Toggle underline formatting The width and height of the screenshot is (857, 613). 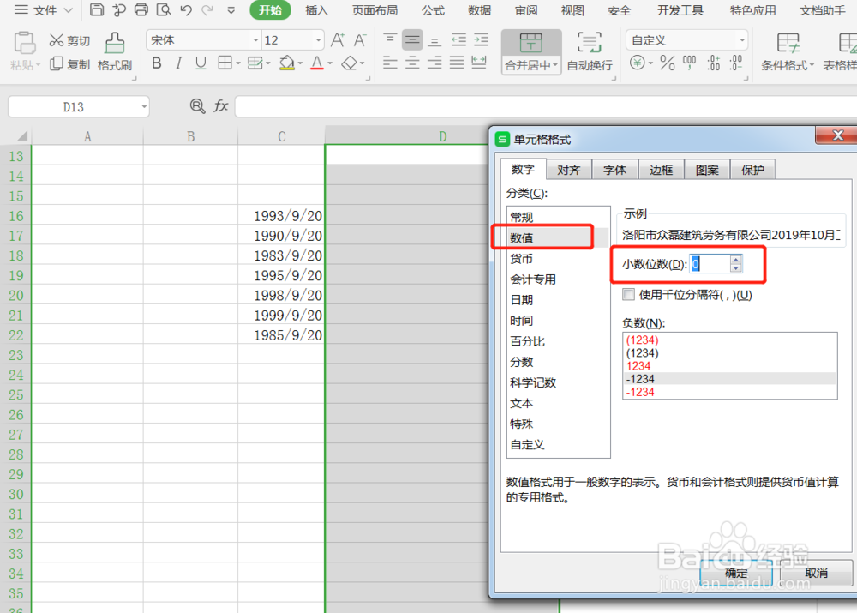pos(201,63)
